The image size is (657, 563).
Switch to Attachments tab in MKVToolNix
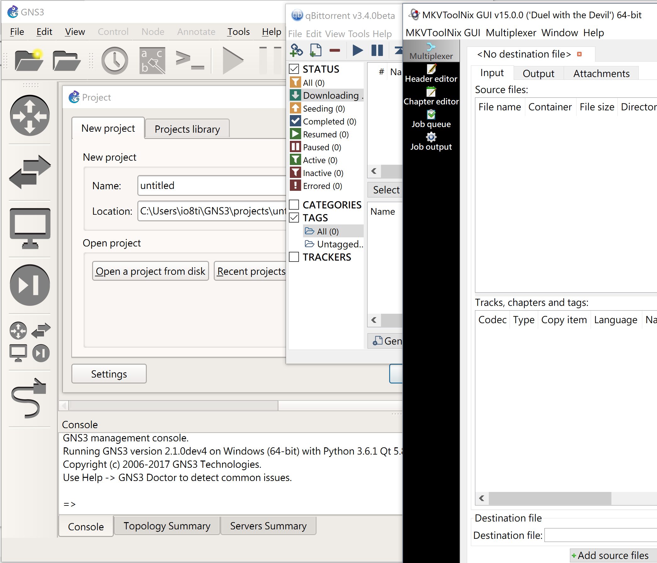click(601, 73)
